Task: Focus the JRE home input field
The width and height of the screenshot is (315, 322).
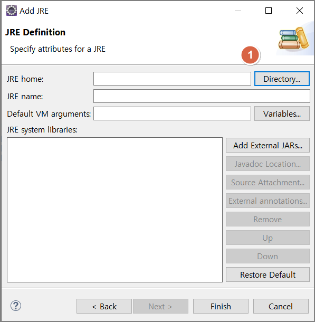Action: point(172,79)
